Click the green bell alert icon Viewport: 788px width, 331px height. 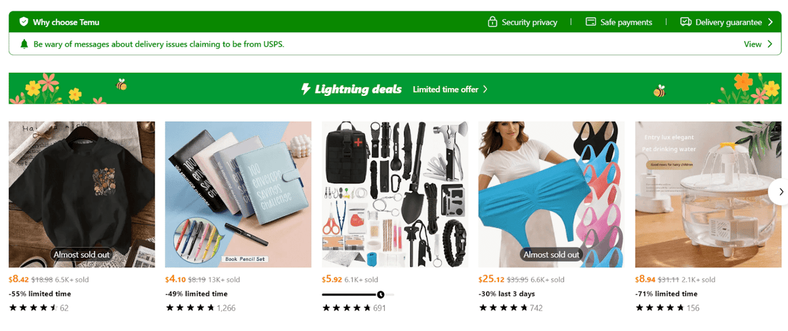[x=24, y=44]
